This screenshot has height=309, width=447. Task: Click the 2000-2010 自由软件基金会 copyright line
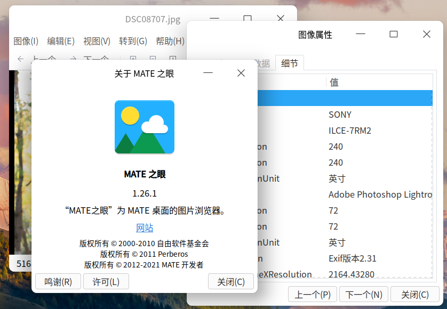coord(144,243)
